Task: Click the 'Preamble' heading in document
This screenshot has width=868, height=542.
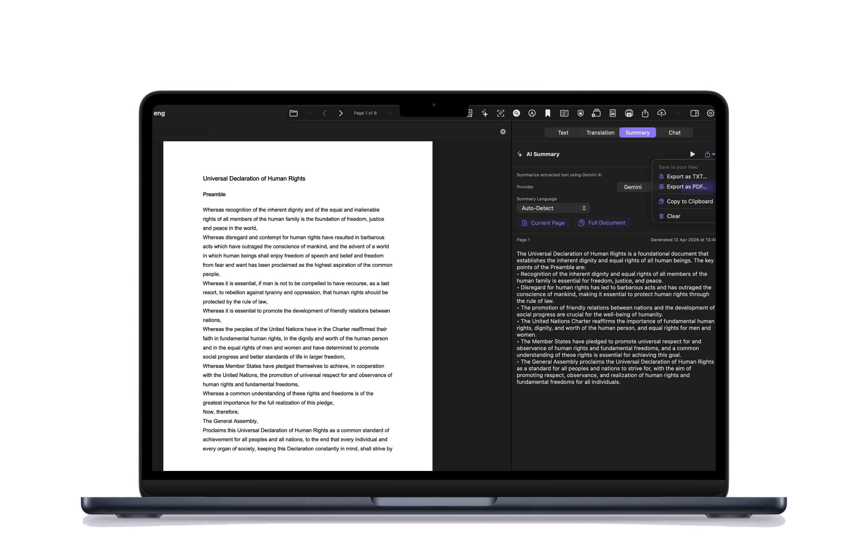Action: (214, 194)
